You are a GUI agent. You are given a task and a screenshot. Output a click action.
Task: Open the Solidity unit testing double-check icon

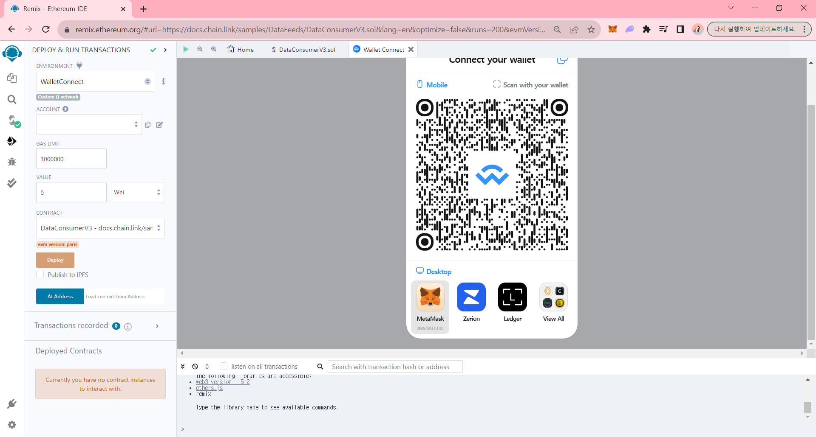pyautogui.click(x=12, y=183)
